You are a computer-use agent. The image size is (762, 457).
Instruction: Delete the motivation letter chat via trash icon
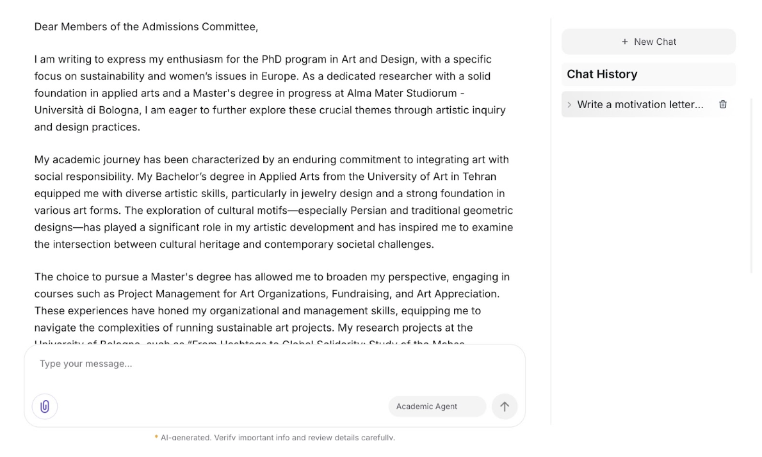coord(723,104)
